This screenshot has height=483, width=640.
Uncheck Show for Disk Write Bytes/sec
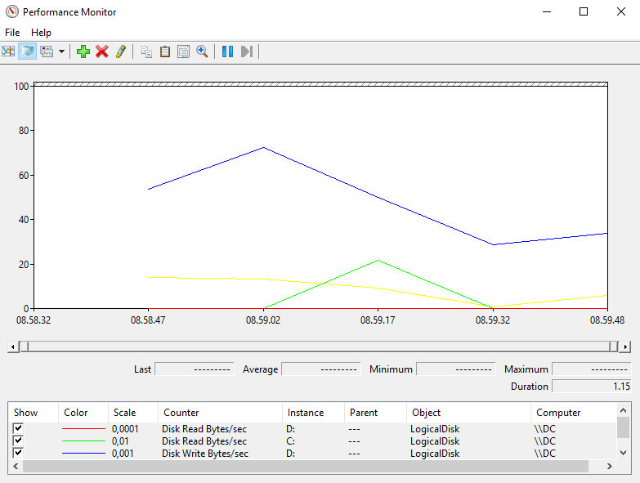click(19, 453)
